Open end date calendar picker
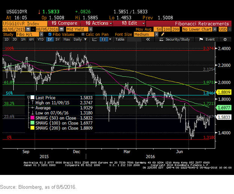 [x=61, y=29]
